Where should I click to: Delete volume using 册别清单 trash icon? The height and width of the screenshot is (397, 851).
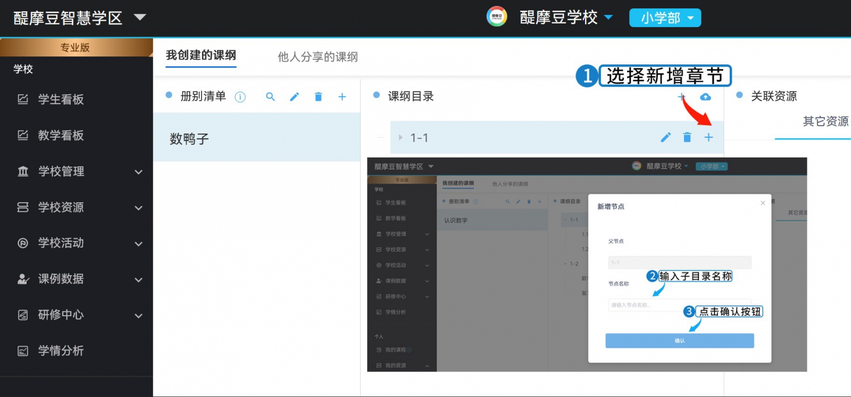318,97
